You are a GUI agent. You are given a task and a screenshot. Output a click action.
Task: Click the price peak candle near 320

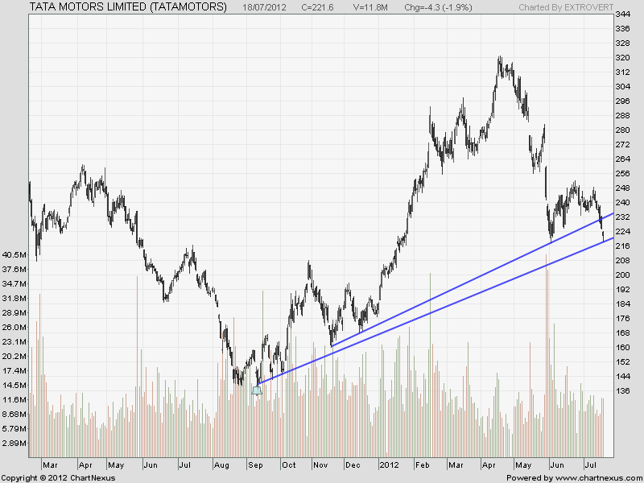501,60
